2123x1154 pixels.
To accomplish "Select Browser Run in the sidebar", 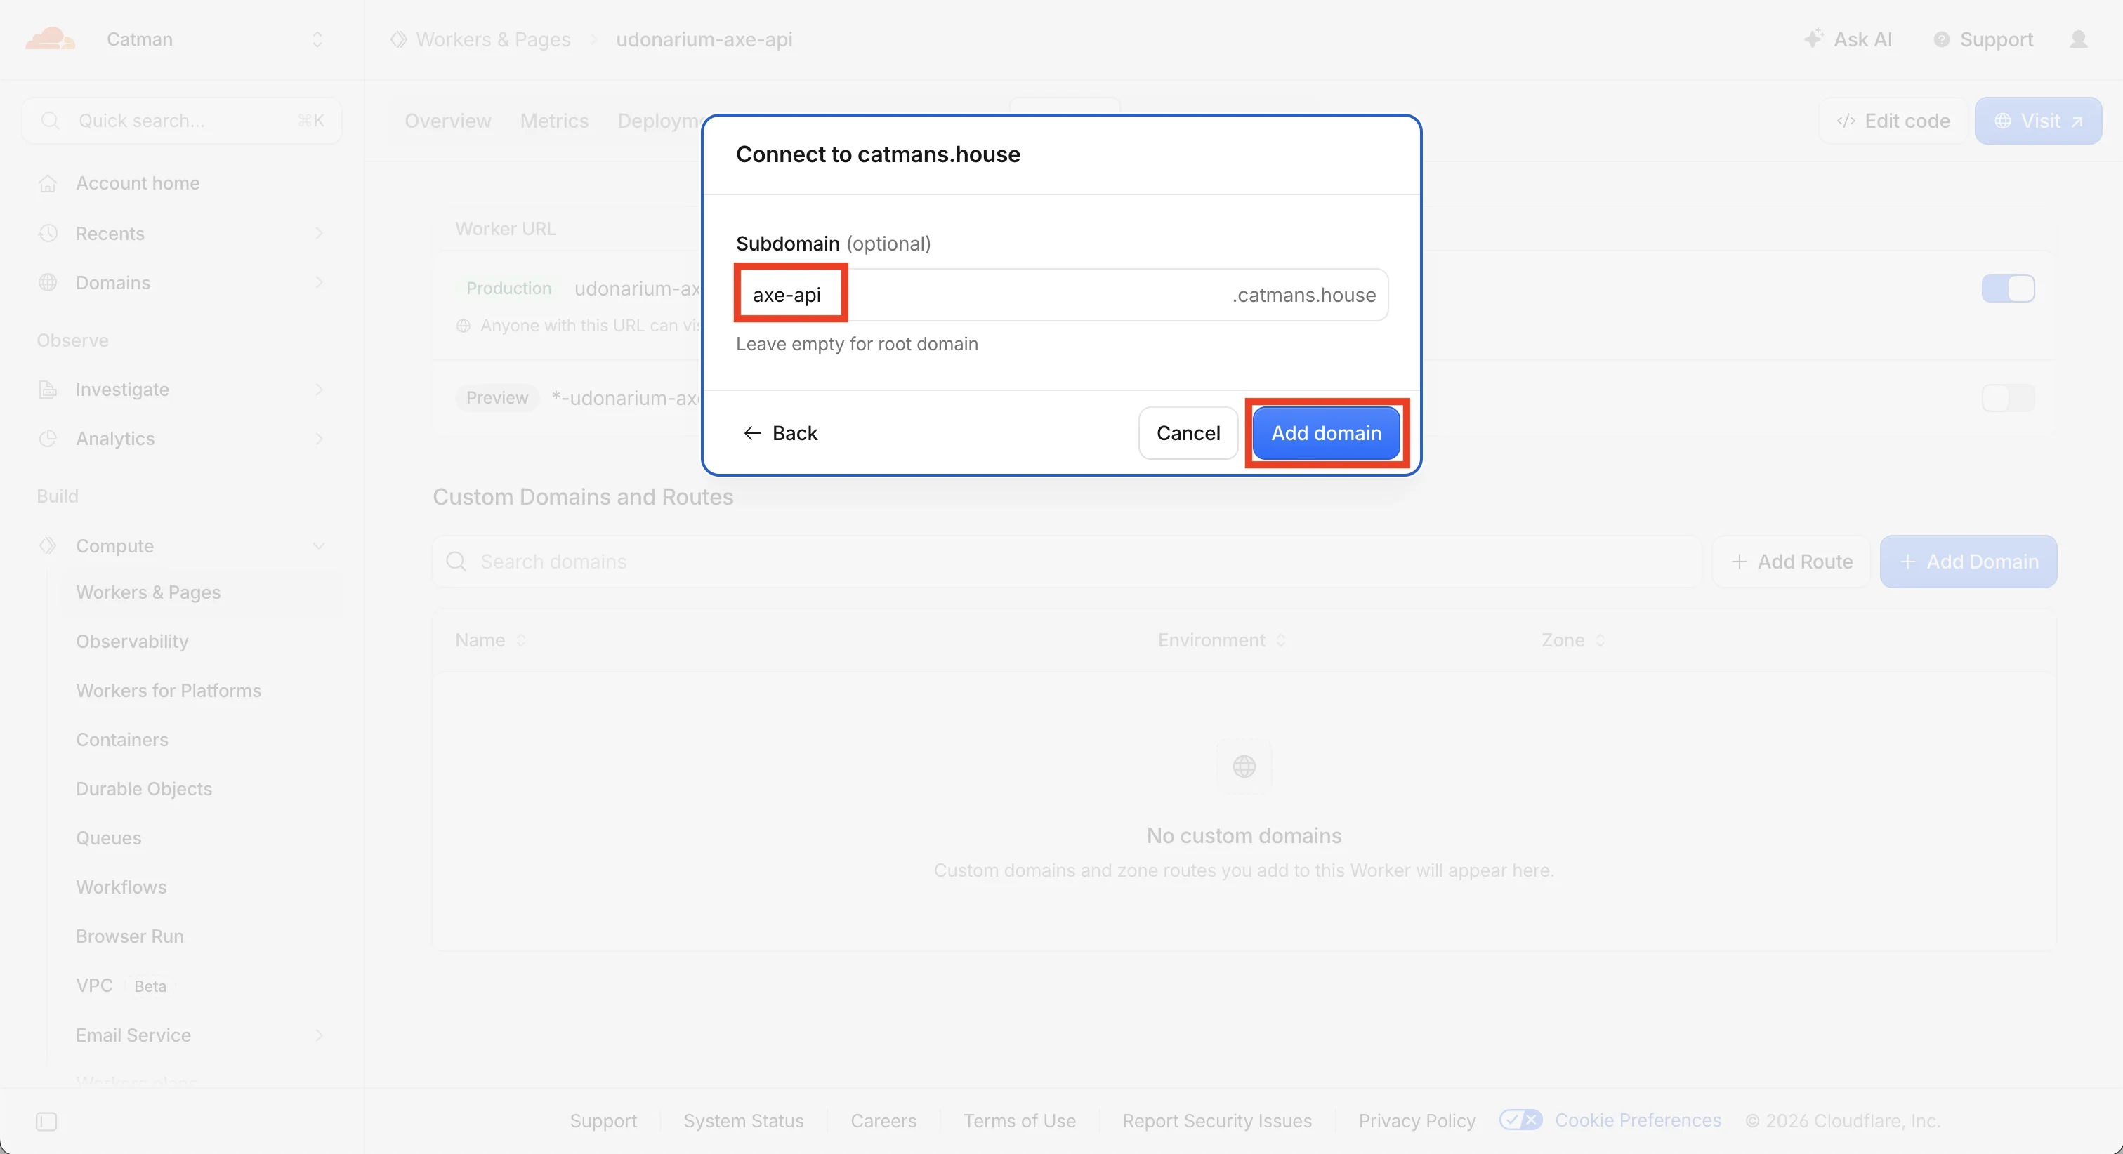I will coord(129,936).
